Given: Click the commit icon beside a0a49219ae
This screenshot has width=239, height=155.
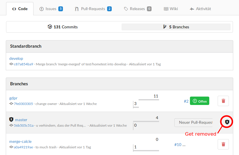Looking at the screenshot, I should click(x=11, y=147).
